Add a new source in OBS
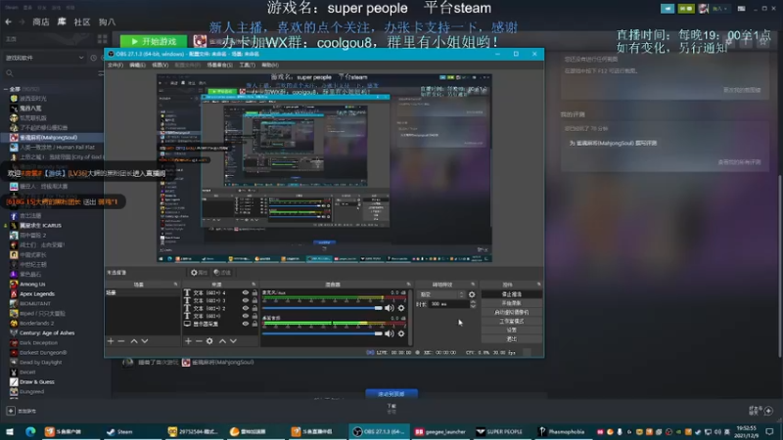Screen dimensions: 783x440 point(188,341)
